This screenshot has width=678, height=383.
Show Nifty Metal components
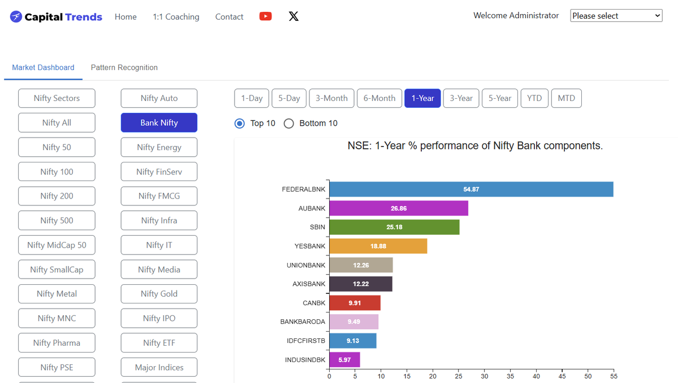57,294
